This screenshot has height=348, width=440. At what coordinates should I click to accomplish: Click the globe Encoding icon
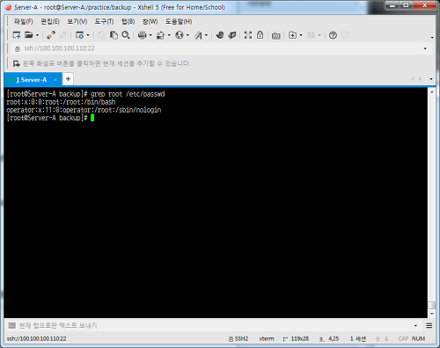(x=180, y=35)
